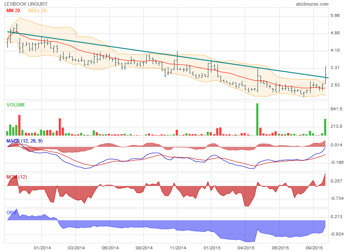Click the tallest red volume bar

(x=19, y=125)
